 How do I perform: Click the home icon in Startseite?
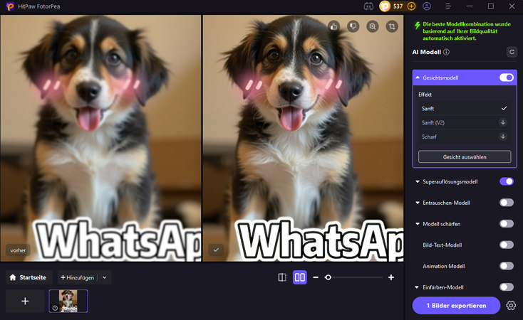(x=13, y=277)
